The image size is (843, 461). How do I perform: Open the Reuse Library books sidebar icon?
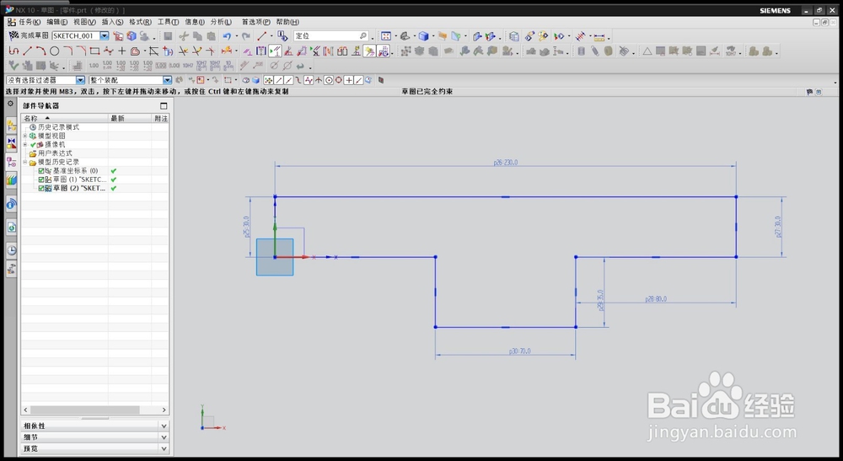pyautogui.click(x=11, y=180)
